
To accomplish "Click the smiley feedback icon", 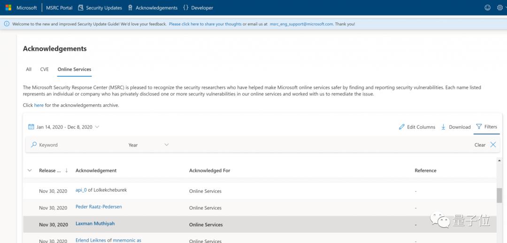I will pyautogui.click(x=487, y=7).
